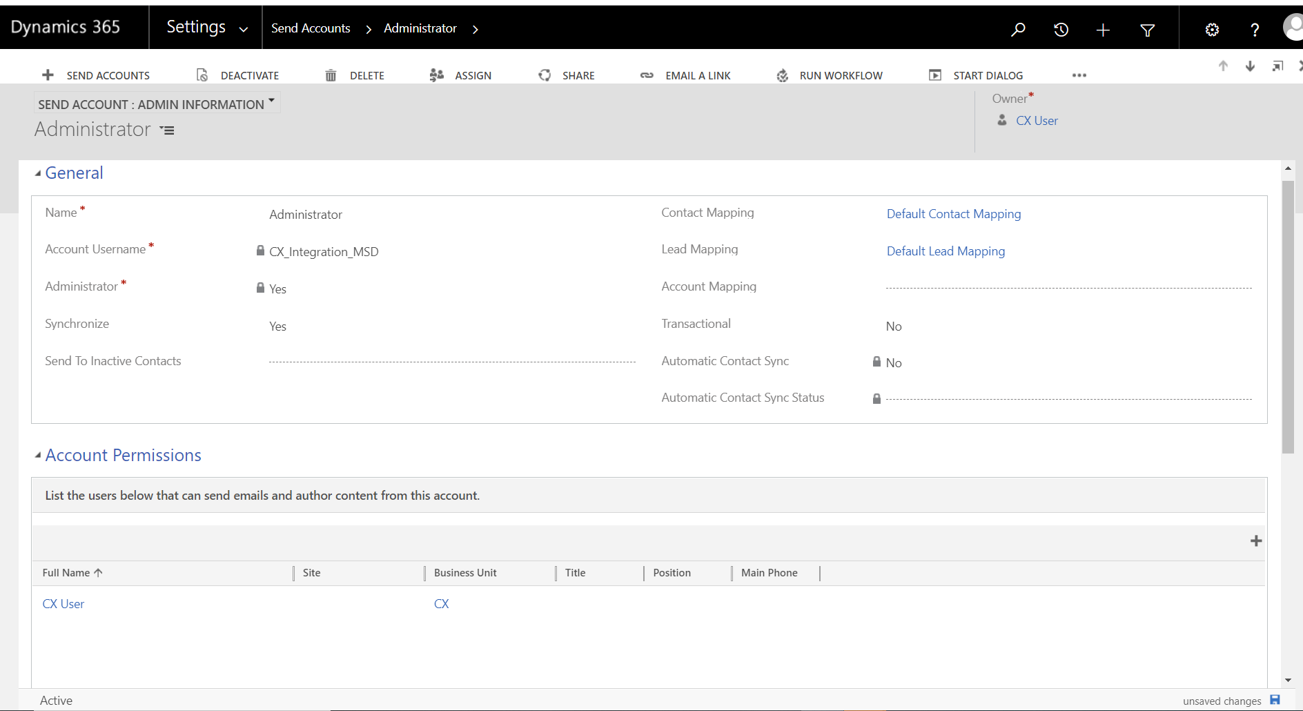Image resolution: width=1303 pixels, height=711 pixels.
Task: Sort by Full Name column header
Action: pyautogui.click(x=72, y=573)
